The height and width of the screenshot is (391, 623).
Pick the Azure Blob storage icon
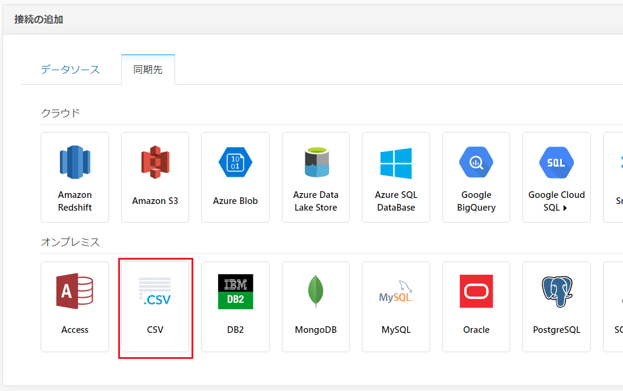(x=235, y=162)
